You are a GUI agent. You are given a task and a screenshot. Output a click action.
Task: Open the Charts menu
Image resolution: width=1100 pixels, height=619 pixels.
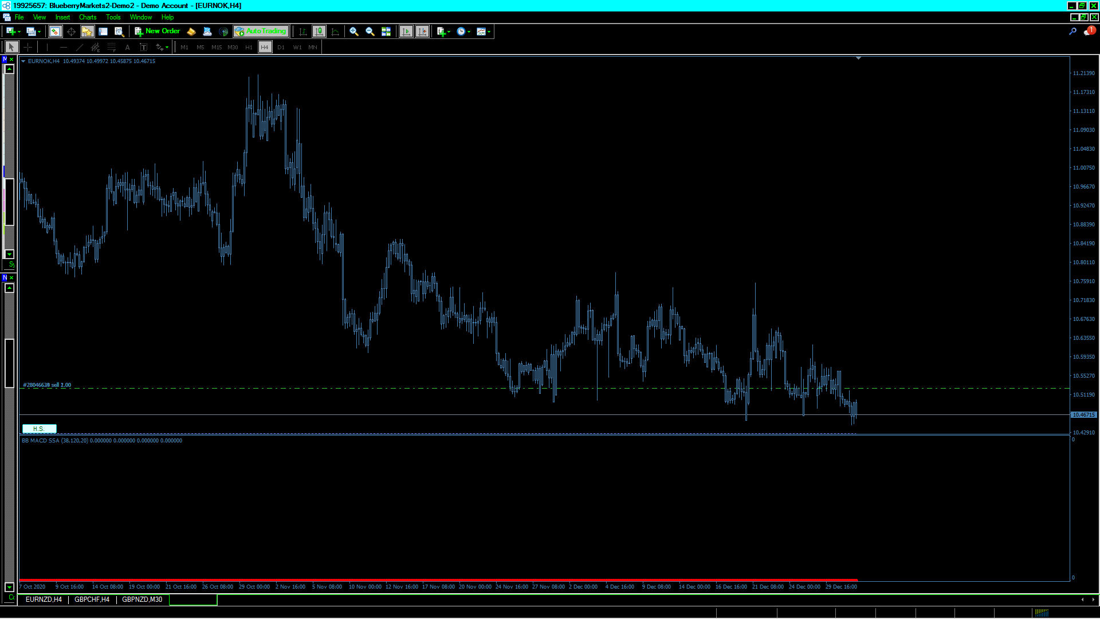coord(87,17)
